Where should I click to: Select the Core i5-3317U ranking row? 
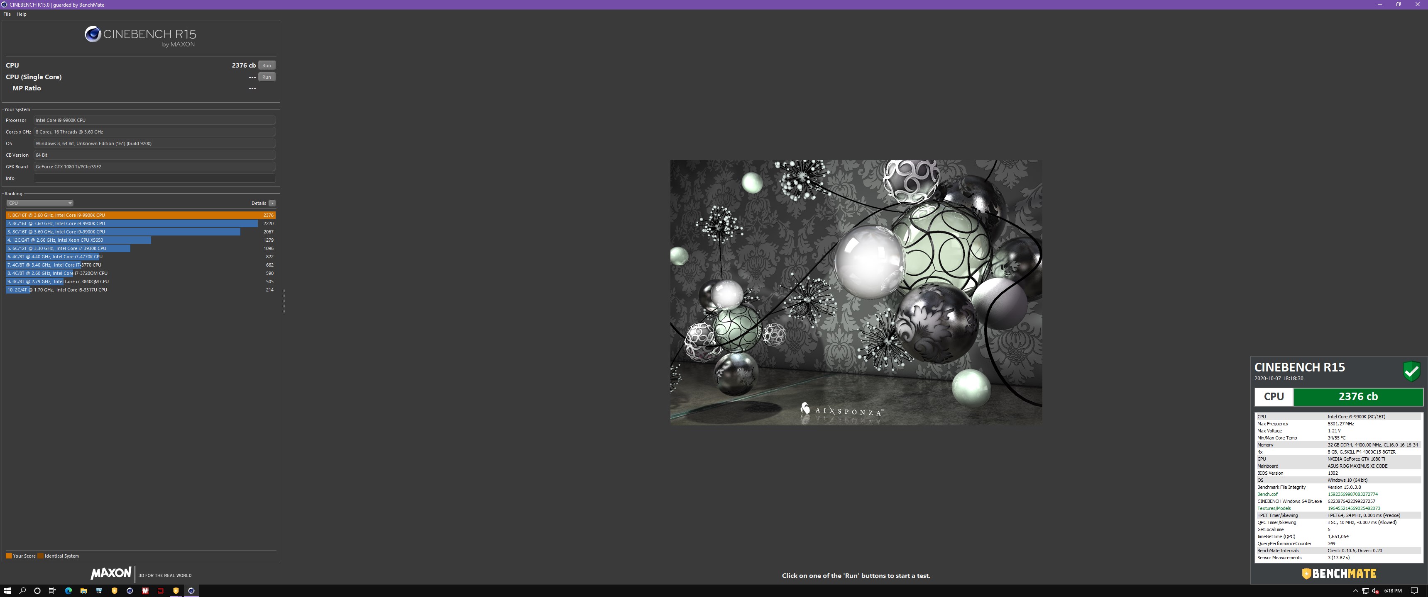(x=141, y=290)
